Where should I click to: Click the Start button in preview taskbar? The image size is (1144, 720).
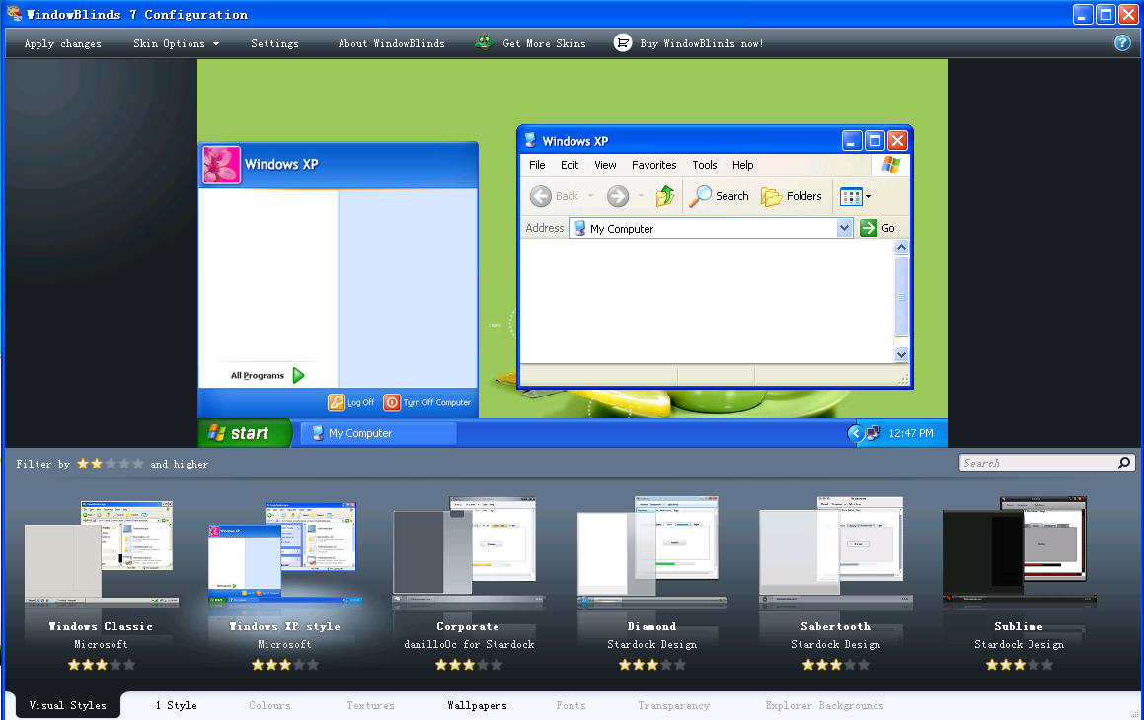click(243, 432)
